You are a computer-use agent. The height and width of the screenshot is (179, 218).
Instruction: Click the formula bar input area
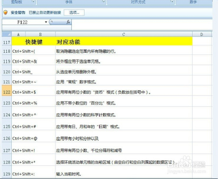(142, 25)
